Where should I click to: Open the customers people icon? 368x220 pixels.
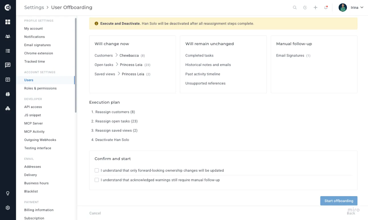point(8,36)
